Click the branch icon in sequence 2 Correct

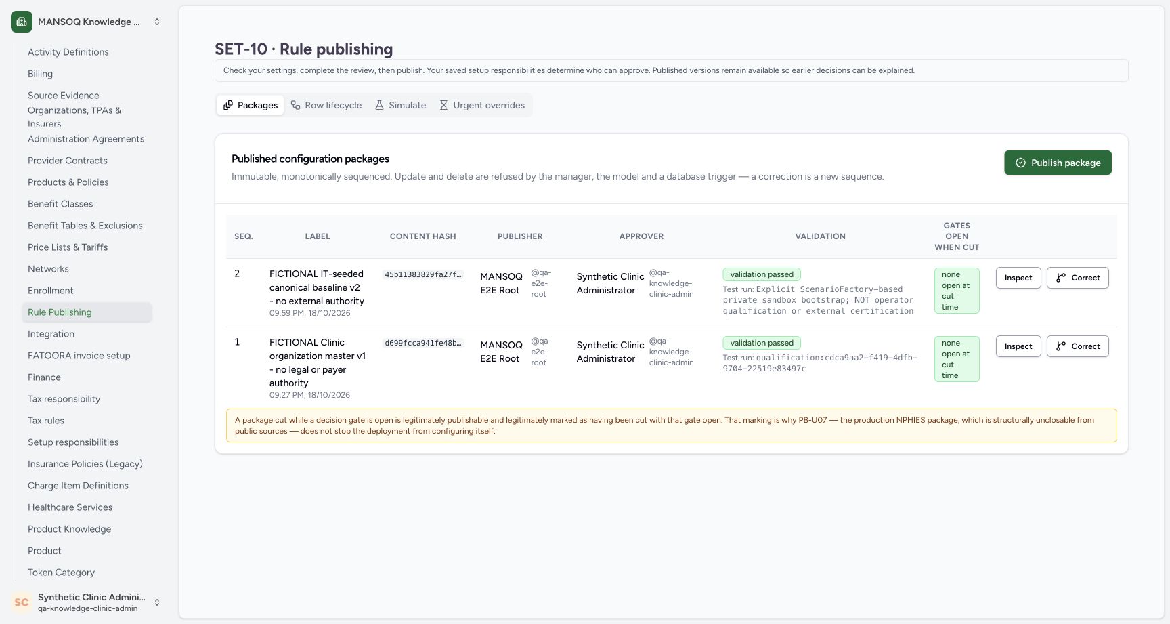(x=1061, y=278)
